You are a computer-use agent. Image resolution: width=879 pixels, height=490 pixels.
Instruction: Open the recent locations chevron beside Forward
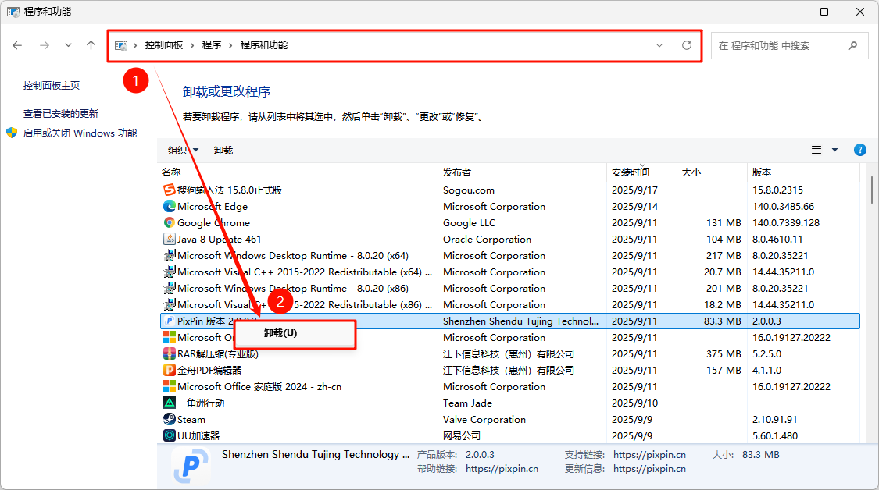(x=68, y=45)
